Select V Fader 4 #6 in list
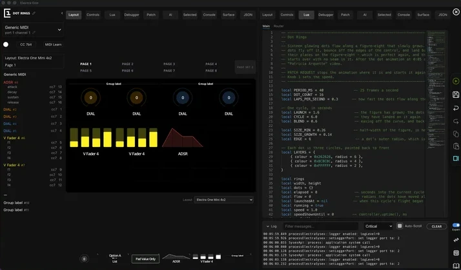Image resolution: width=461 pixels, height=270 pixels. [x=14, y=138]
